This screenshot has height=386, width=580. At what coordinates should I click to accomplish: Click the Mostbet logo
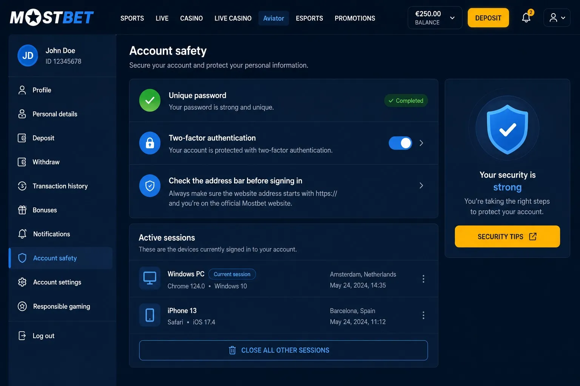pos(52,18)
